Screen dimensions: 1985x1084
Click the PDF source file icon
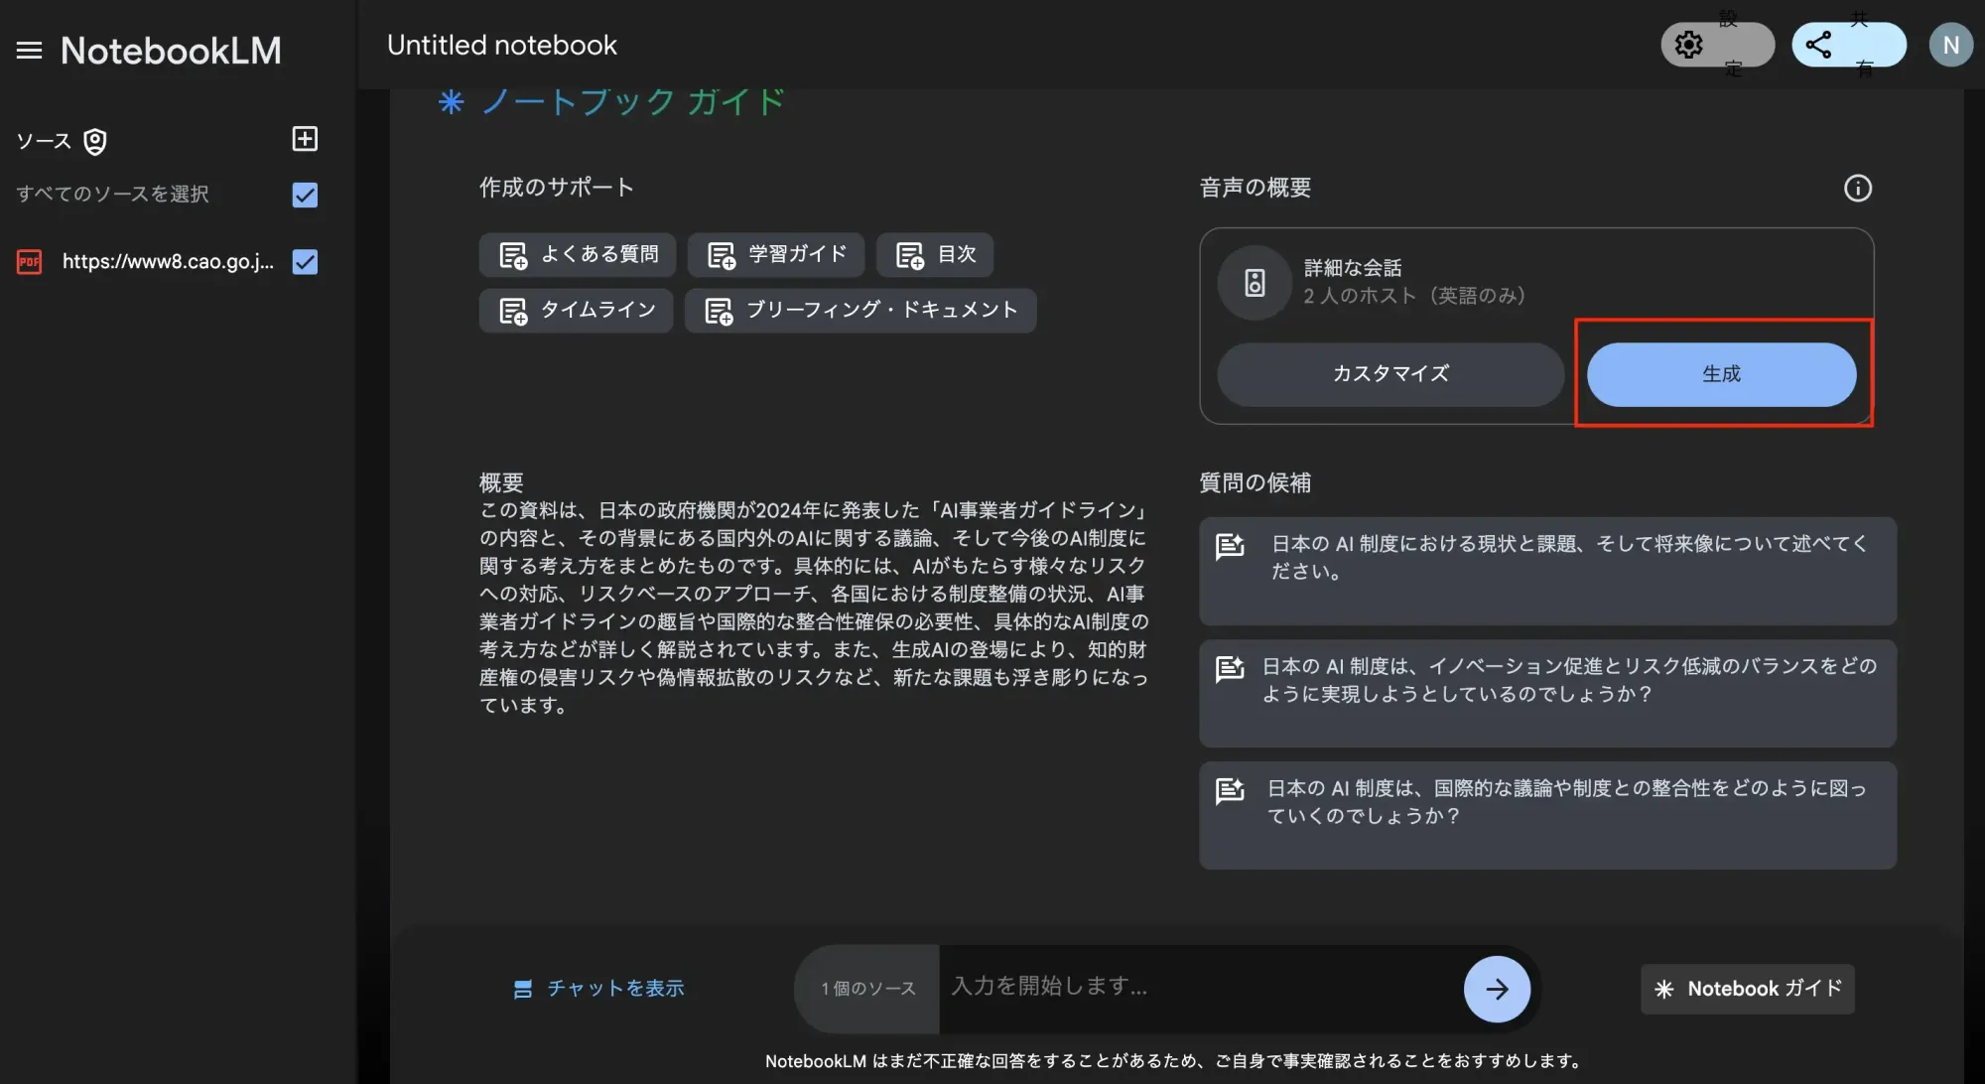[30, 262]
